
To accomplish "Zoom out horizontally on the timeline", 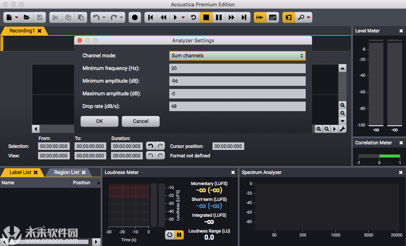I will [327, 129].
